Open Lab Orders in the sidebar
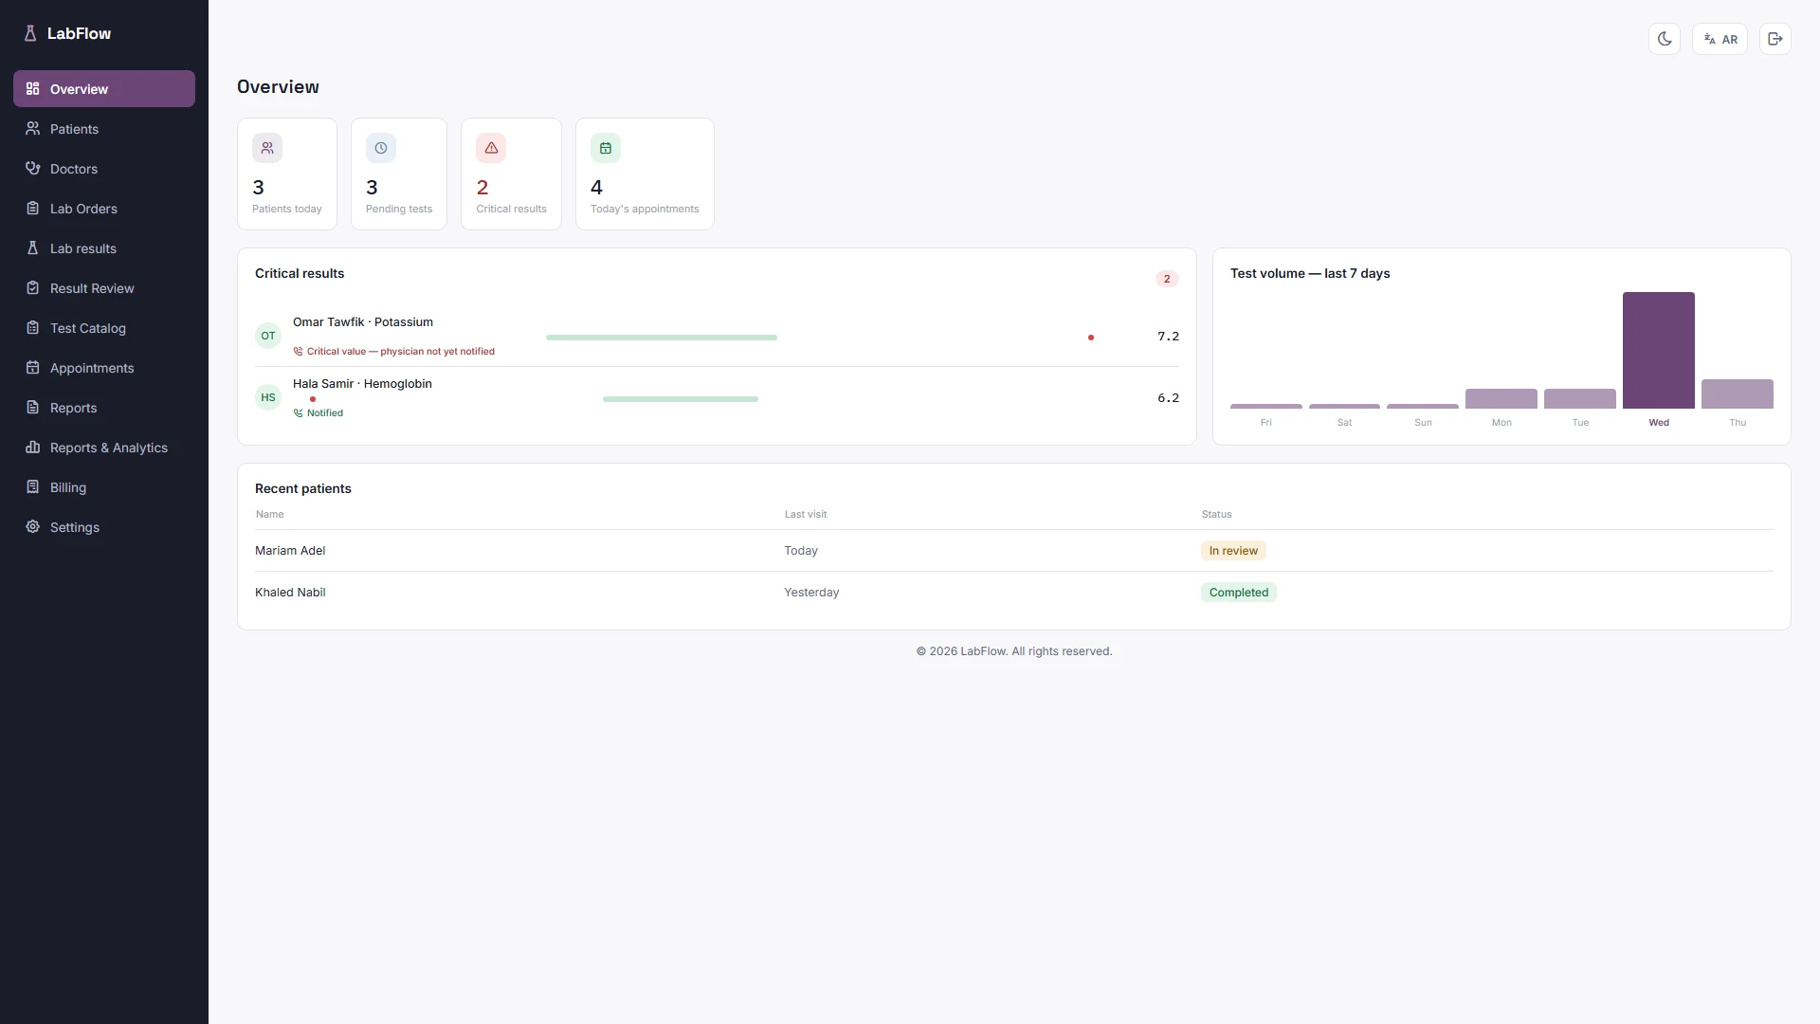Screen dimensions: 1820x1024 click(104, 208)
